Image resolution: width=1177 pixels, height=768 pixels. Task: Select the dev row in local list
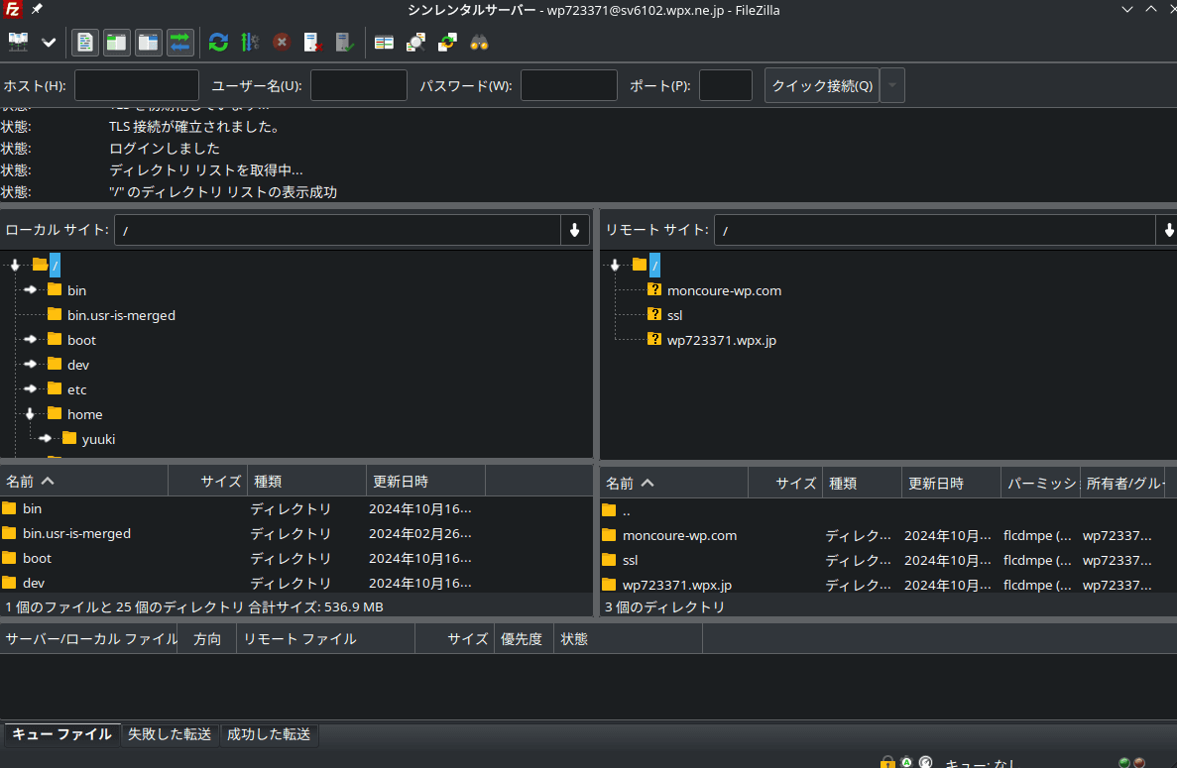click(296, 583)
